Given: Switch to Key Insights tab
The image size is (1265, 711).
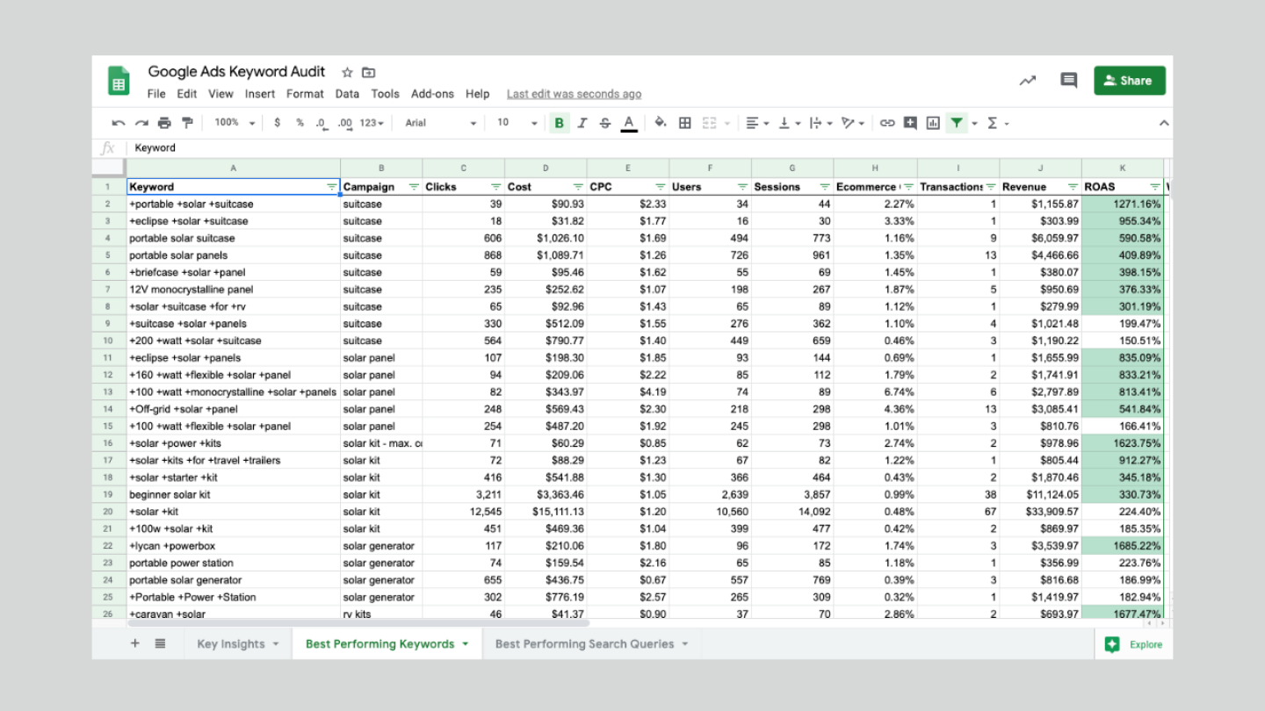Looking at the screenshot, I should (237, 643).
